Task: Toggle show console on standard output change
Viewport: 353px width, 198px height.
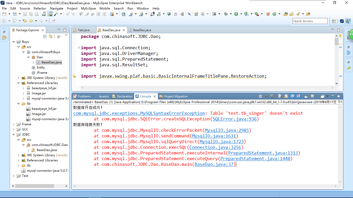Action: click(292, 96)
